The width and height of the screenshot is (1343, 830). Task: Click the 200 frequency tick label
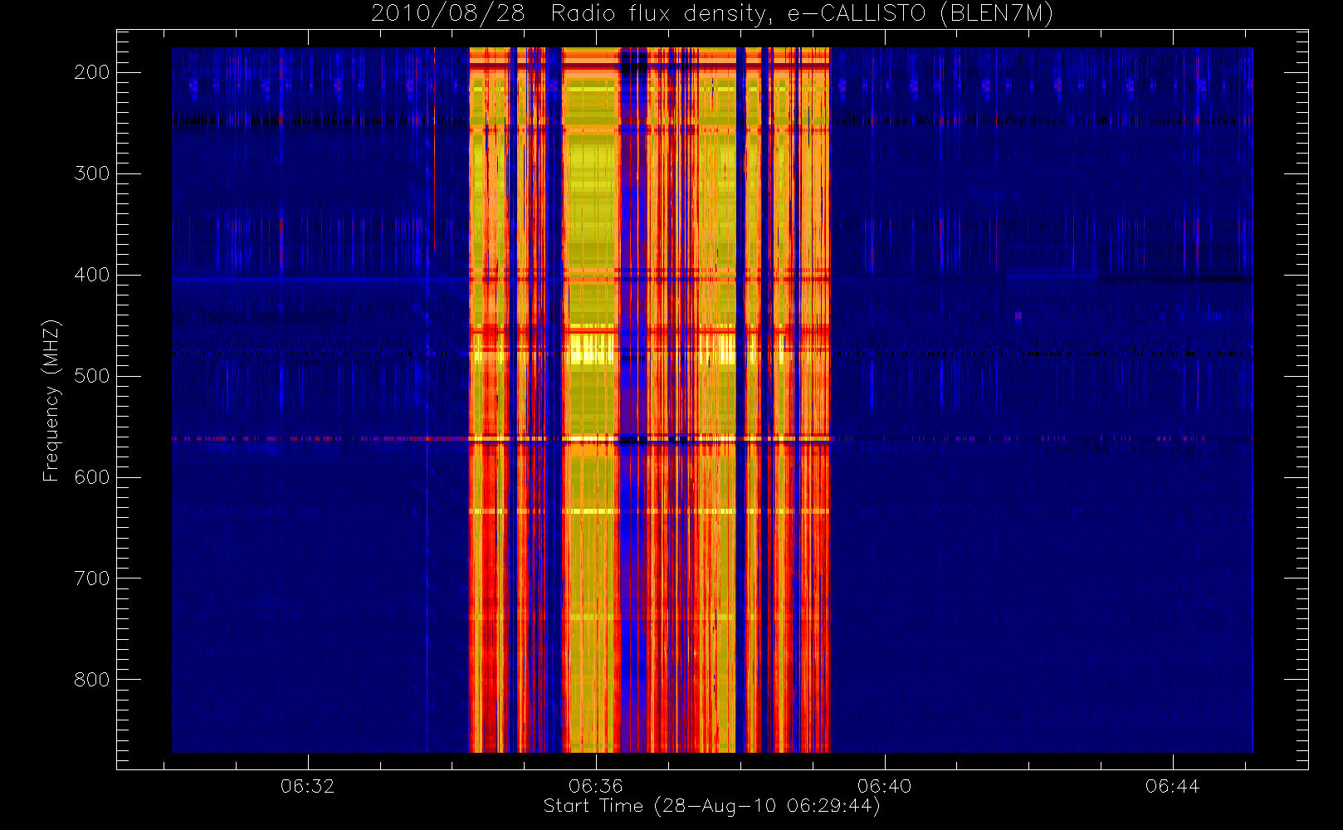92,72
